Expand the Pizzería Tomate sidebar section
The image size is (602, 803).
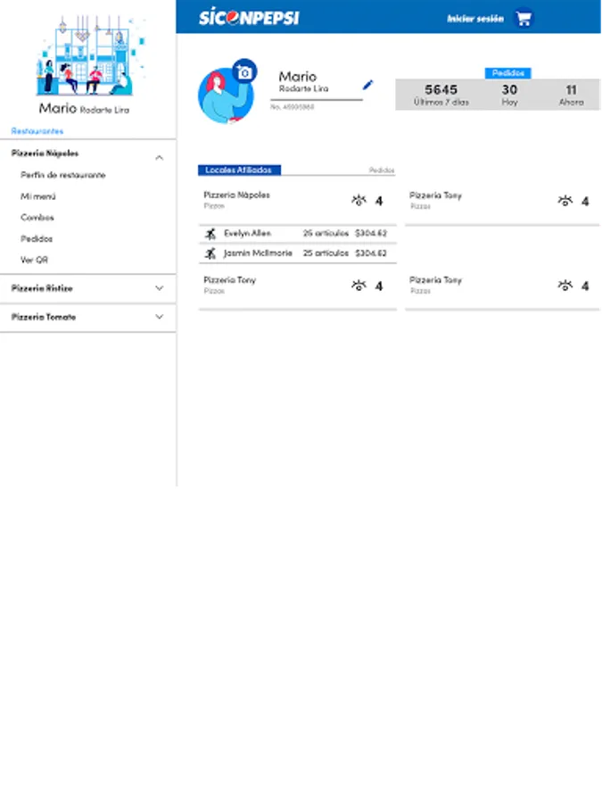pos(160,317)
